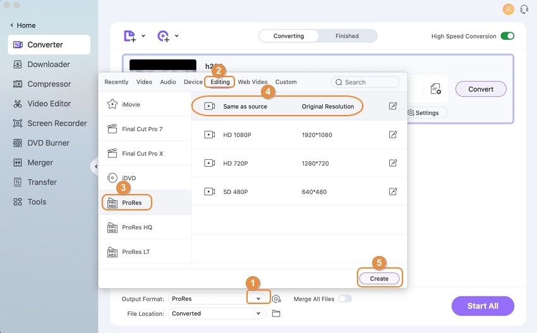
Task: Open output folder icon
Action: click(276, 313)
